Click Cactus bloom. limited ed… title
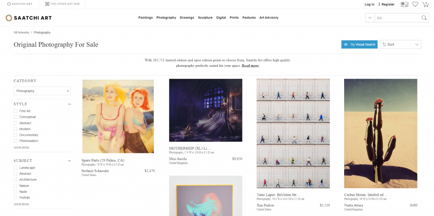 (x=366, y=195)
